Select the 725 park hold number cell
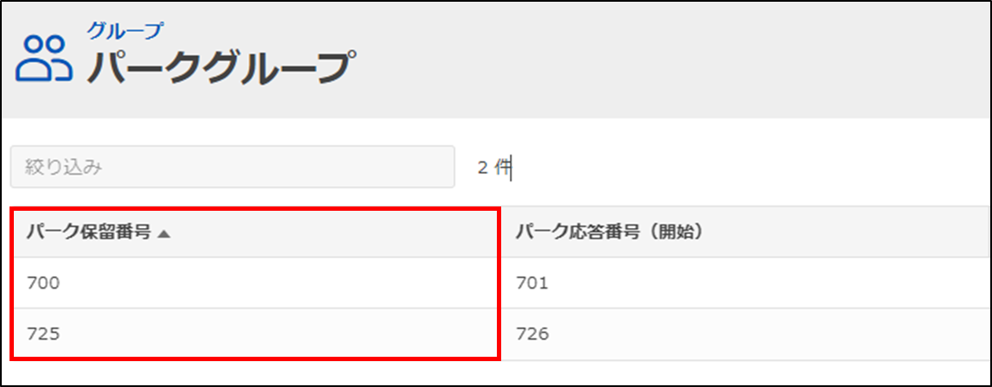Screen dimensions: 992x387 tap(43, 334)
